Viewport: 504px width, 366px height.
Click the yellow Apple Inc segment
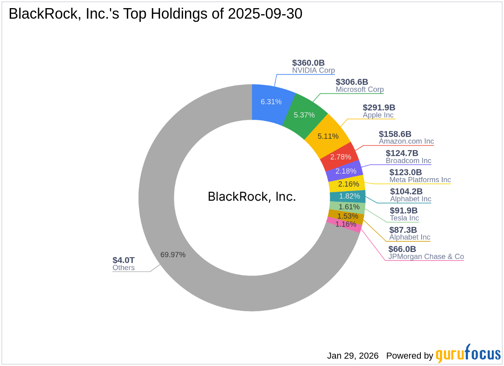328,136
